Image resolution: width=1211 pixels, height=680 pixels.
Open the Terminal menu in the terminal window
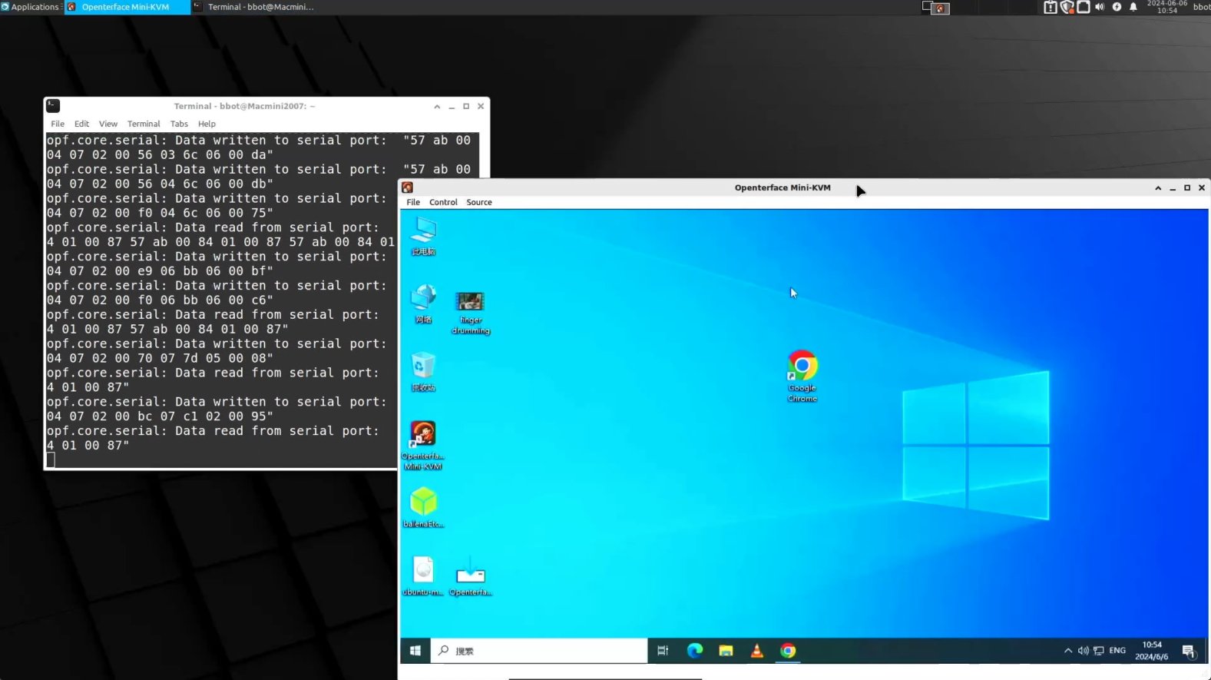click(x=144, y=124)
